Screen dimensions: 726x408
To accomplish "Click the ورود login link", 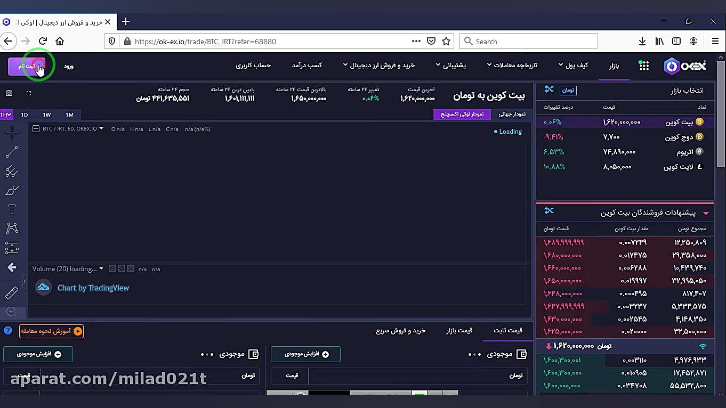I will point(69,66).
